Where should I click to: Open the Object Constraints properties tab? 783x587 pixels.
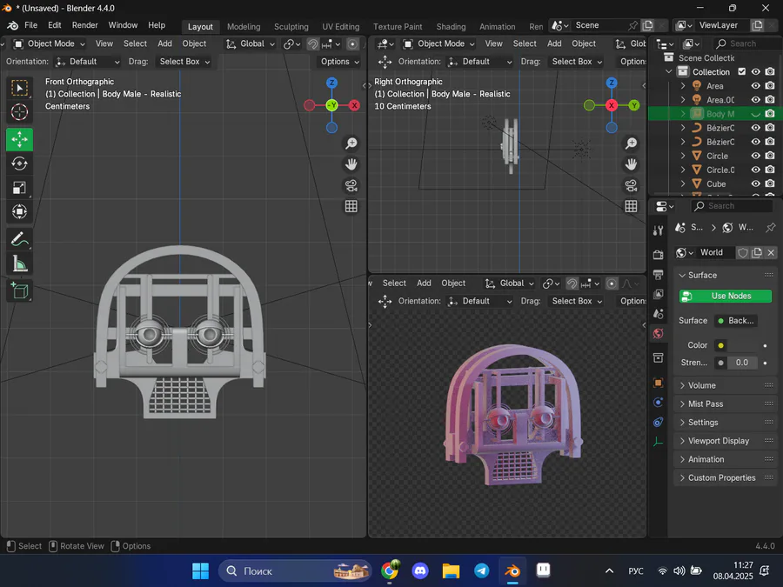coord(659,423)
